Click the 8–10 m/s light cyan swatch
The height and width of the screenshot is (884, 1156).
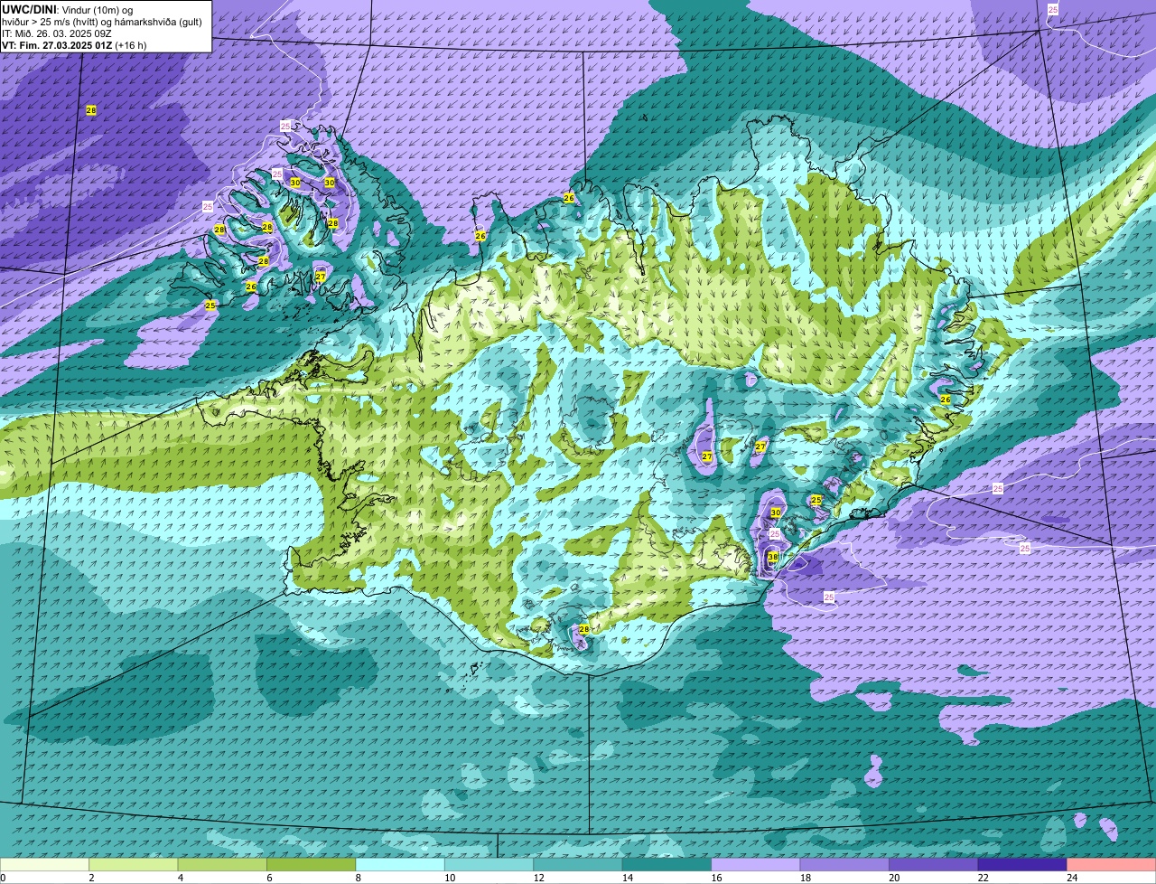(x=400, y=864)
